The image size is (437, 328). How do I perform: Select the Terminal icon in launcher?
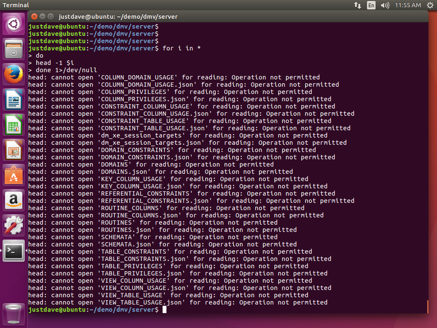tap(14, 251)
